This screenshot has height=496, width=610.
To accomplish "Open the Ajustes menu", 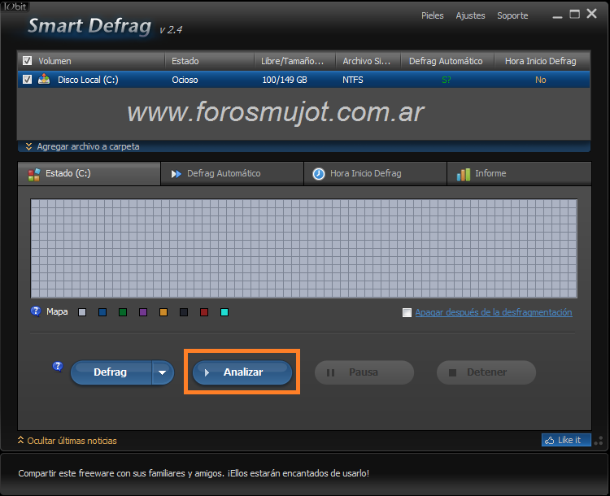I will (x=470, y=15).
